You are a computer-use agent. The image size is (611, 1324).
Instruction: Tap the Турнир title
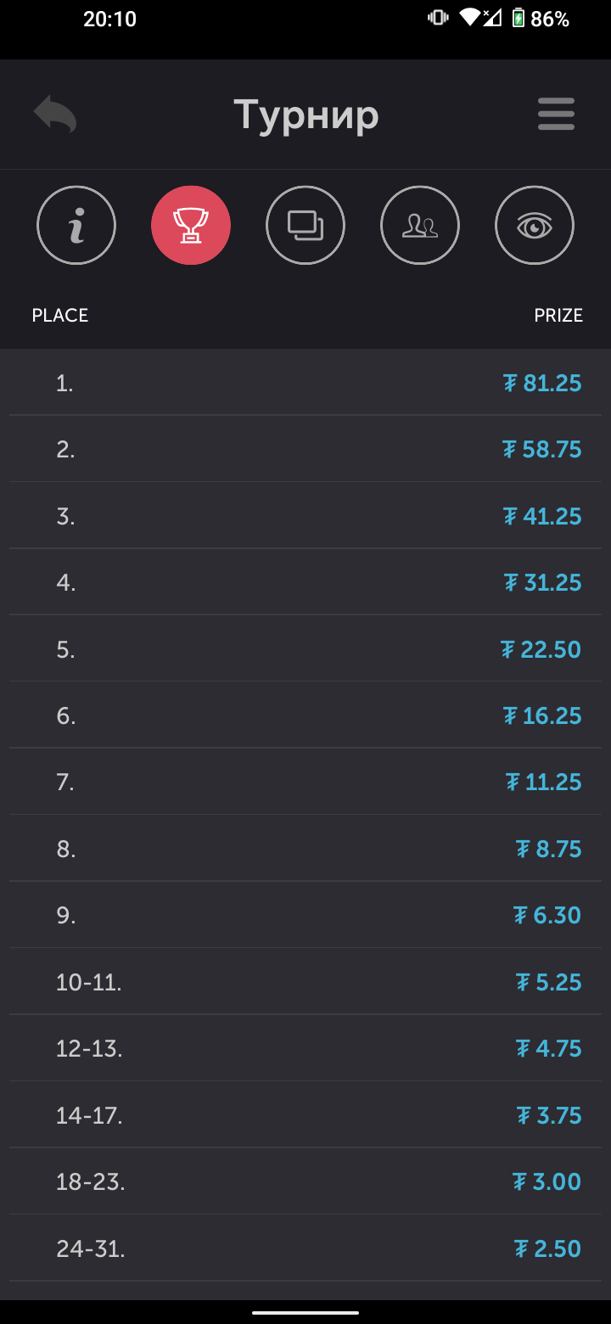[x=305, y=115]
